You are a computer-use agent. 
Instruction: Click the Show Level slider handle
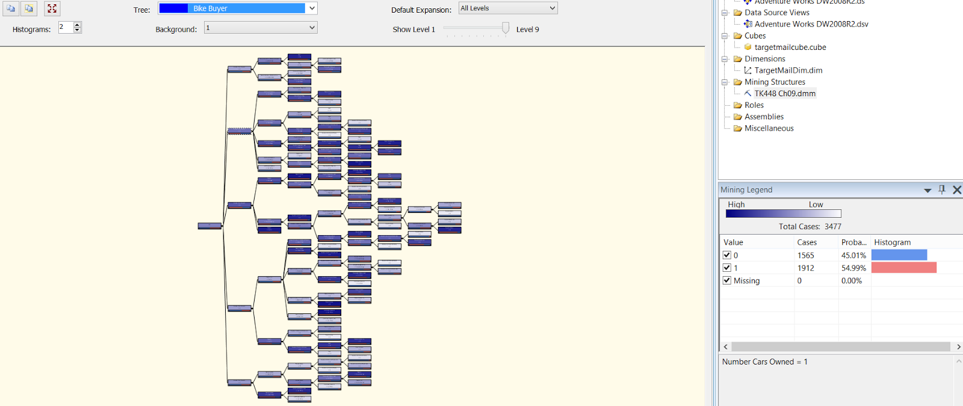(506, 28)
